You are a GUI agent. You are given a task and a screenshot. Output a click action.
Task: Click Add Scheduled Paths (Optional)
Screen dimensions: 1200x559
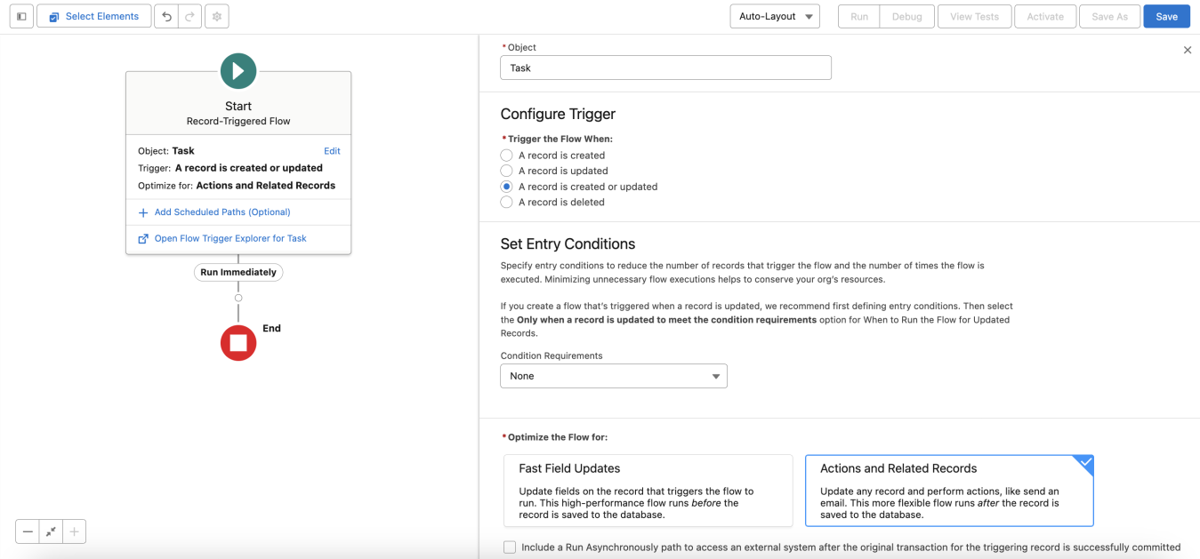[x=222, y=212]
